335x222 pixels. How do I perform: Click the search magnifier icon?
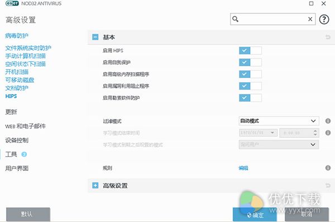click(235, 19)
